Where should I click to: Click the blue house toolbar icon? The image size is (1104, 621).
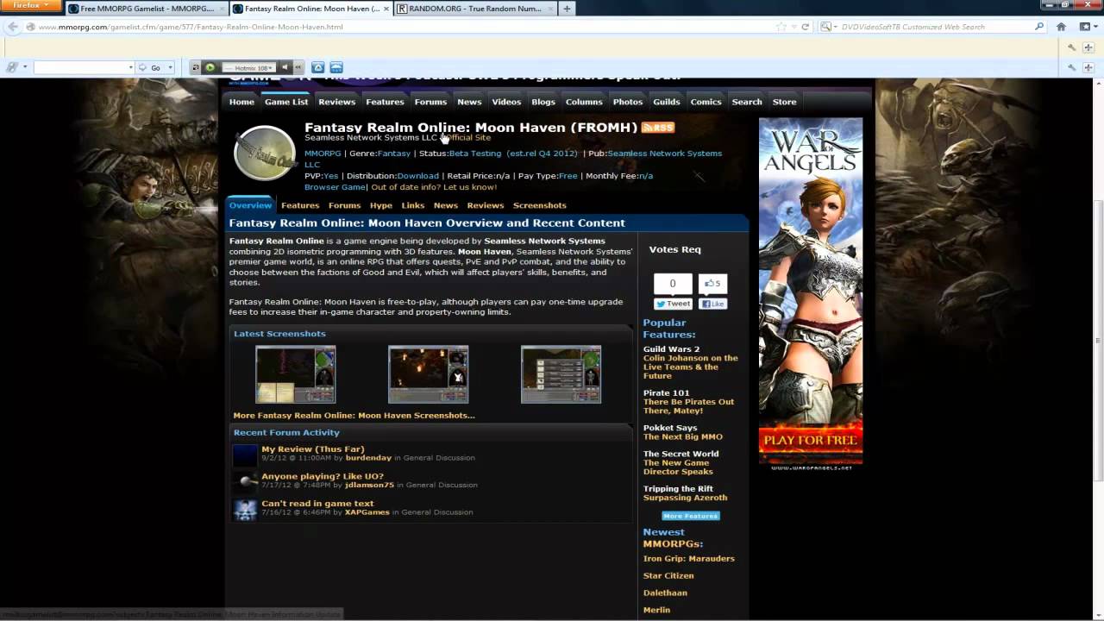pyautogui.click(x=317, y=67)
